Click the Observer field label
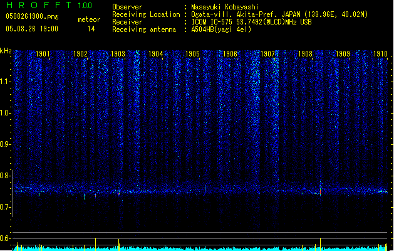This screenshot has width=394, height=251. (x=127, y=7)
